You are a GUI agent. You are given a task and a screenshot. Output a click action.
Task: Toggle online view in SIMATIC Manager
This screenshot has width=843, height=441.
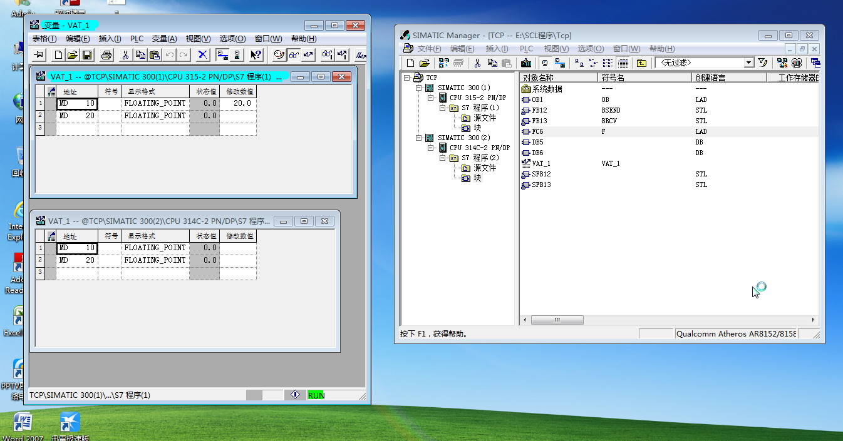point(559,63)
